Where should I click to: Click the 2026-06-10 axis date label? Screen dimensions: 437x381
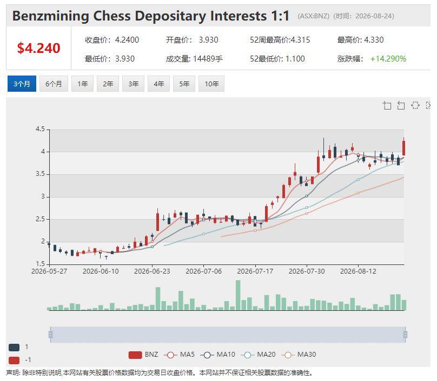(x=101, y=271)
